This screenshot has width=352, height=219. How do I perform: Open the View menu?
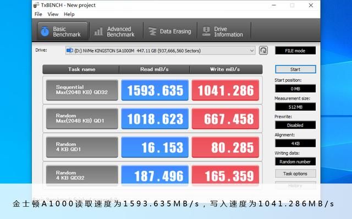(x=53, y=14)
